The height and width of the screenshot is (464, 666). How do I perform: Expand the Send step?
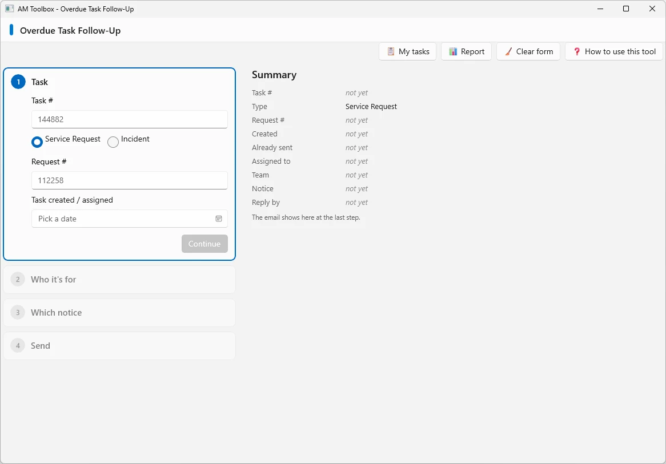pos(119,346)
